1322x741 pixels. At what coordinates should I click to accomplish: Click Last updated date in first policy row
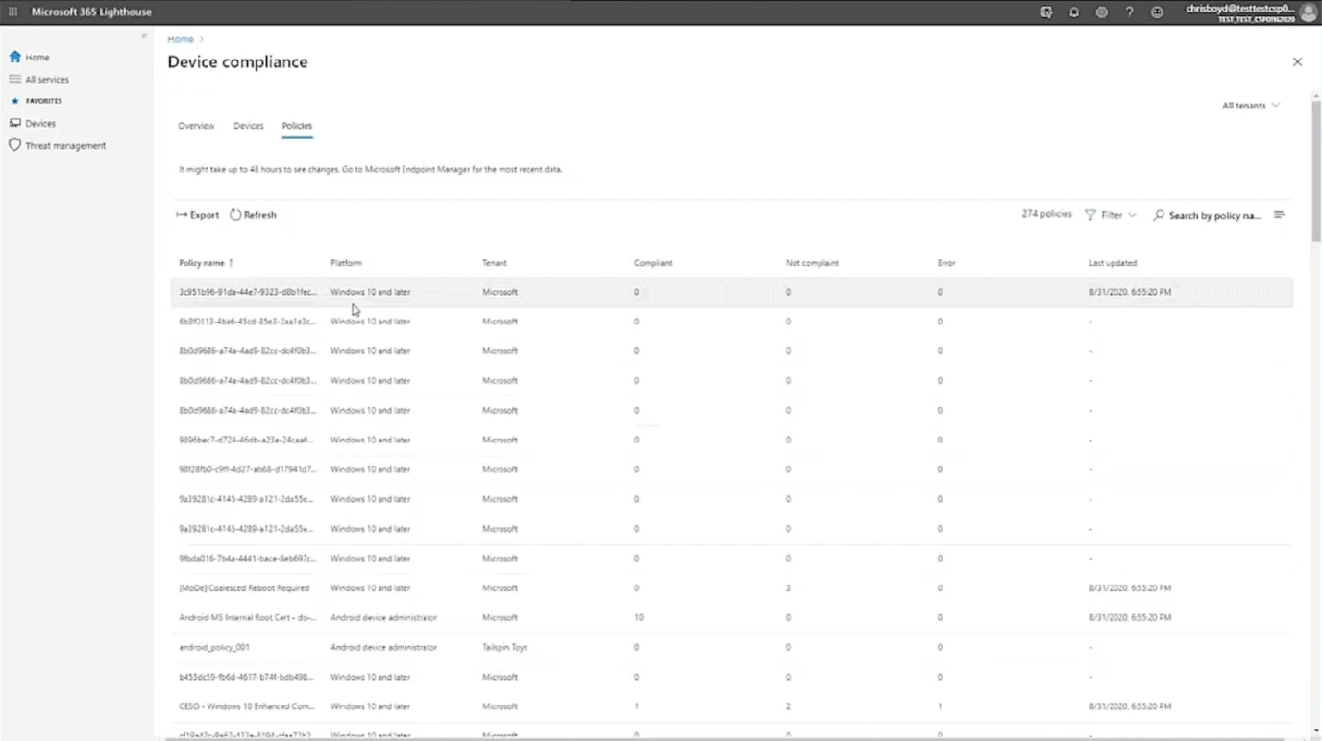[1130, 292]
